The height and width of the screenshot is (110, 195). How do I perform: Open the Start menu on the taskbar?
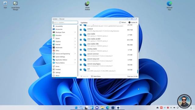(76, 108)
